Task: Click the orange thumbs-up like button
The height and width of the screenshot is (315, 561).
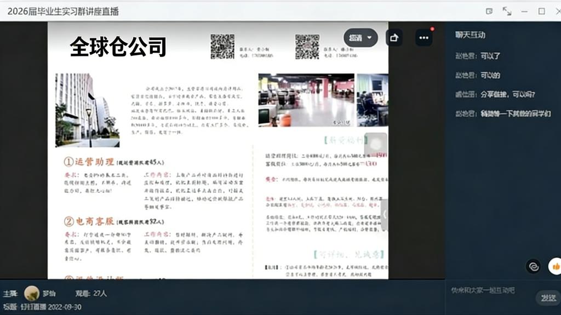Action: (555, 266)
